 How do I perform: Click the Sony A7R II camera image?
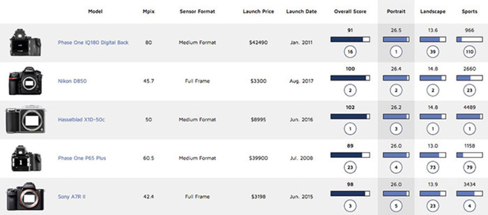point(25,196)
